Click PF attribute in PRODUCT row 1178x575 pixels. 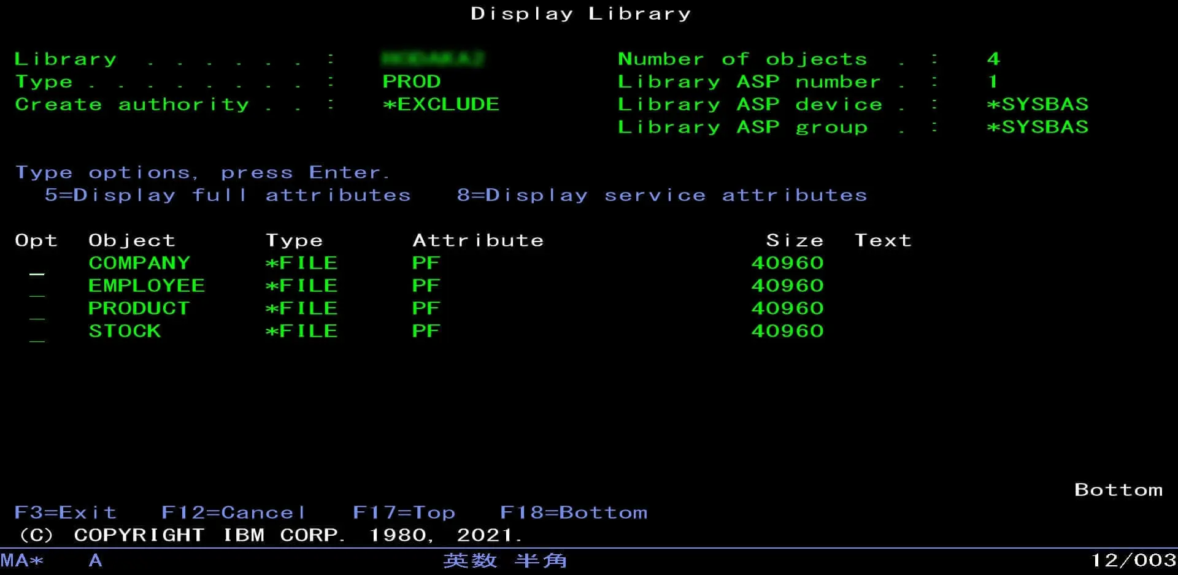pos(426,308)
